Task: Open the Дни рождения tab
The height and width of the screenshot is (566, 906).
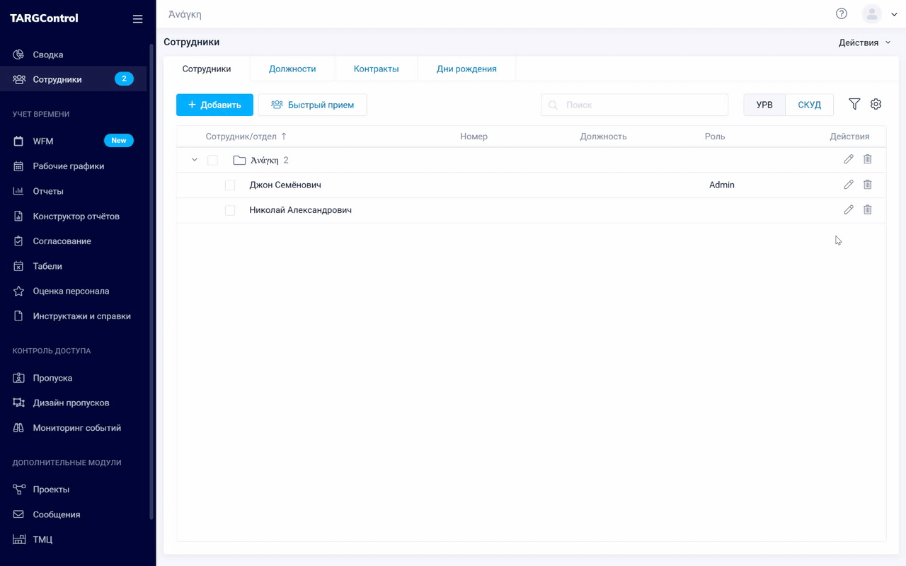Action: [466, 69]
